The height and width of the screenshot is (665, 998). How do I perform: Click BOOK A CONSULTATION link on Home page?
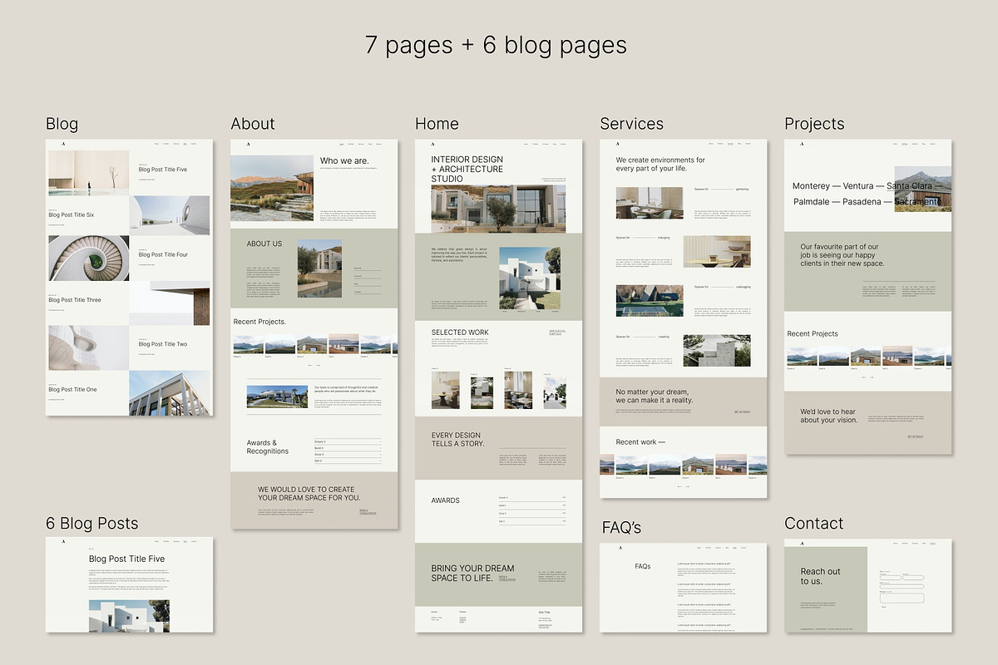[507, 578]
